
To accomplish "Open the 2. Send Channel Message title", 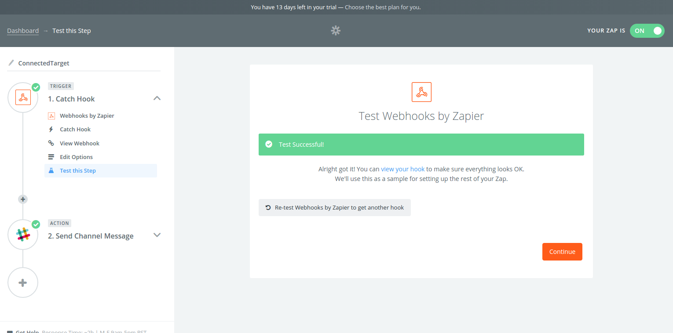I will 91,236.
